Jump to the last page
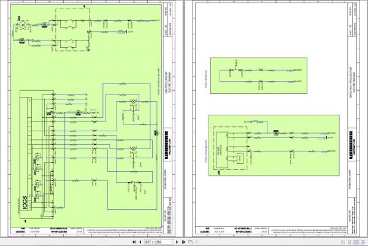 183,242
